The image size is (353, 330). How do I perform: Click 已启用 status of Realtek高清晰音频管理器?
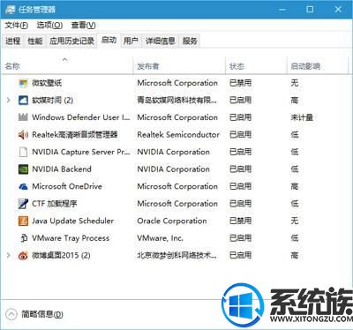tap(241, 135)
